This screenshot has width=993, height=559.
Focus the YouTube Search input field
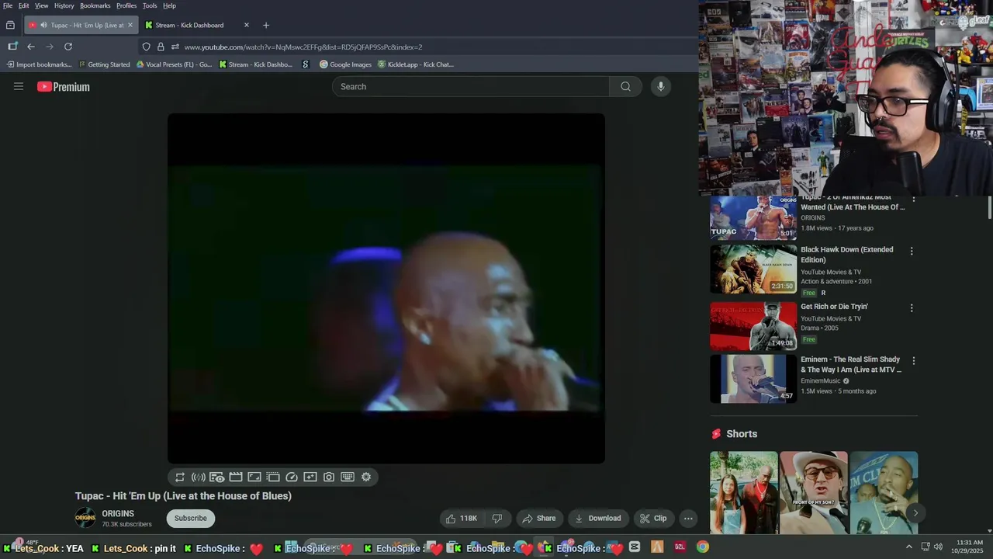(x=471, y=86)
